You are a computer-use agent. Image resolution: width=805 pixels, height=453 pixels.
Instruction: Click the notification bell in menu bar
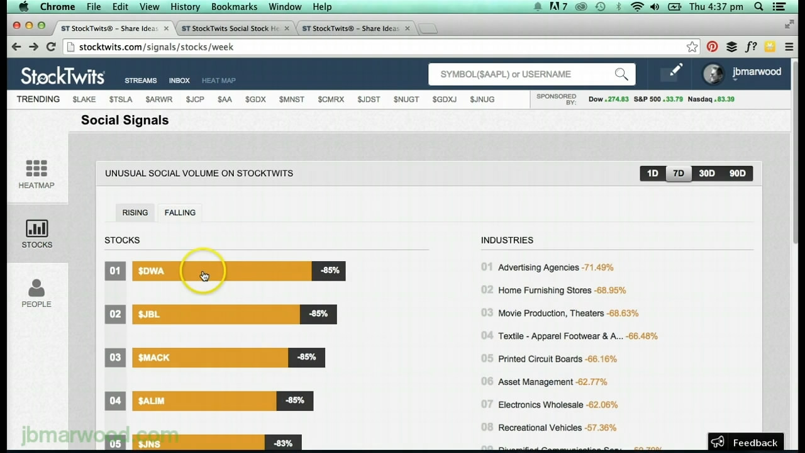[x=538, y=7]
